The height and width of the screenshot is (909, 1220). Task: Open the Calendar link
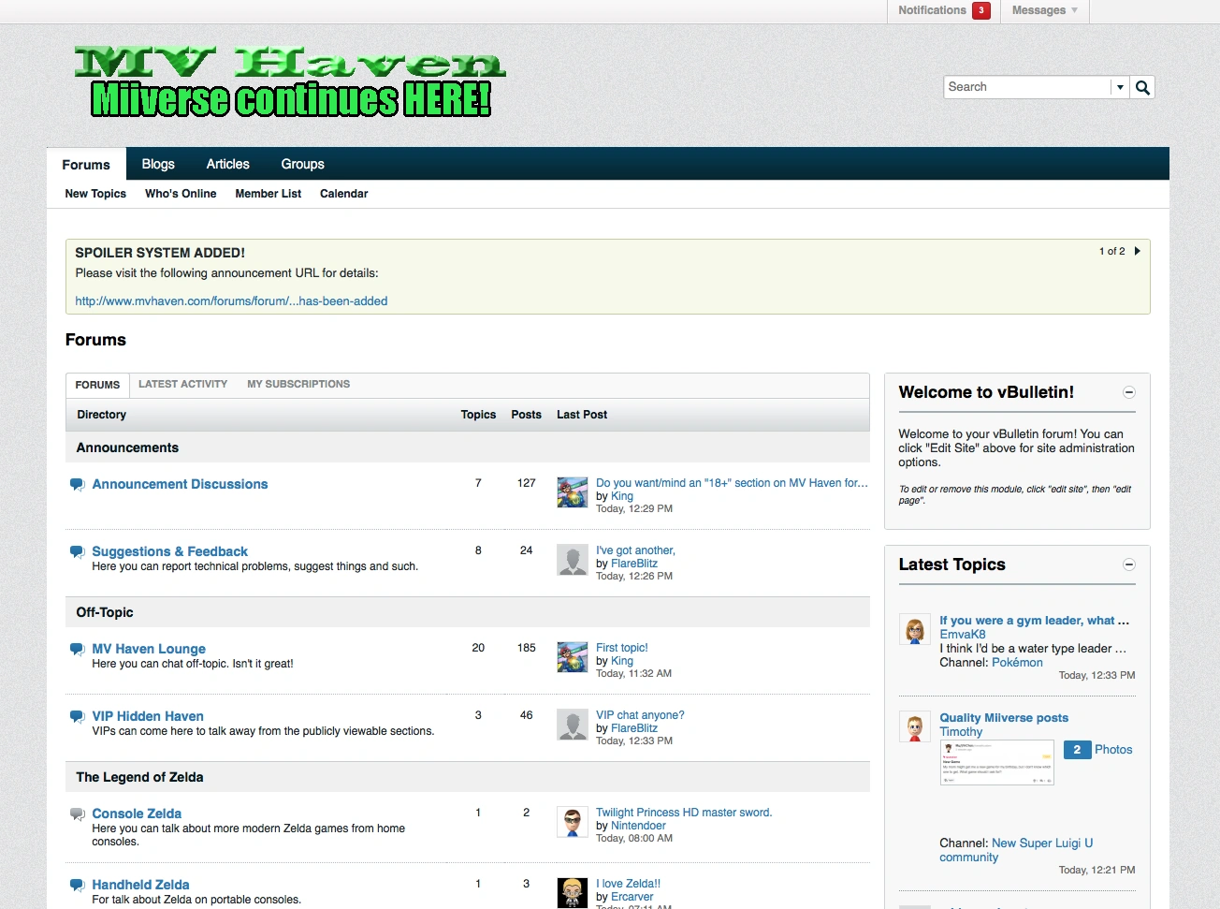(344, 194)
